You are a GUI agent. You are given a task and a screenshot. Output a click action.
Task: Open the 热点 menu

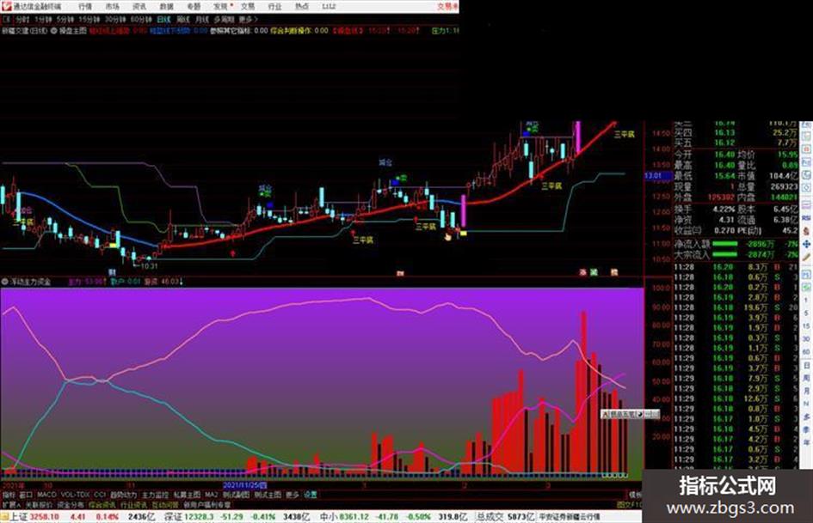click(x=302, y=6)
